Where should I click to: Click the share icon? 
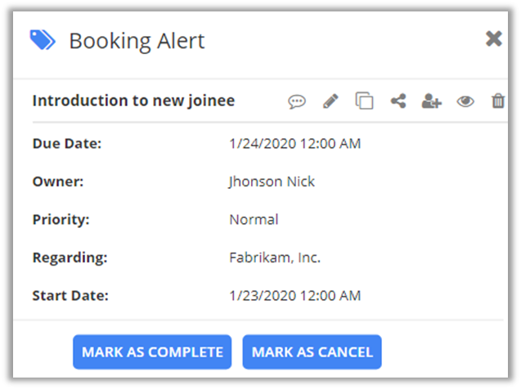(x=398, y=101)
